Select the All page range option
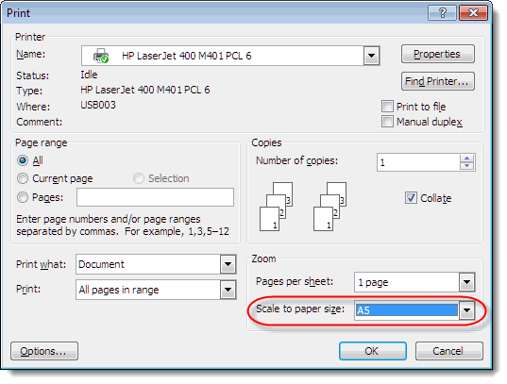Screen dimensions: 507x384 23,160
